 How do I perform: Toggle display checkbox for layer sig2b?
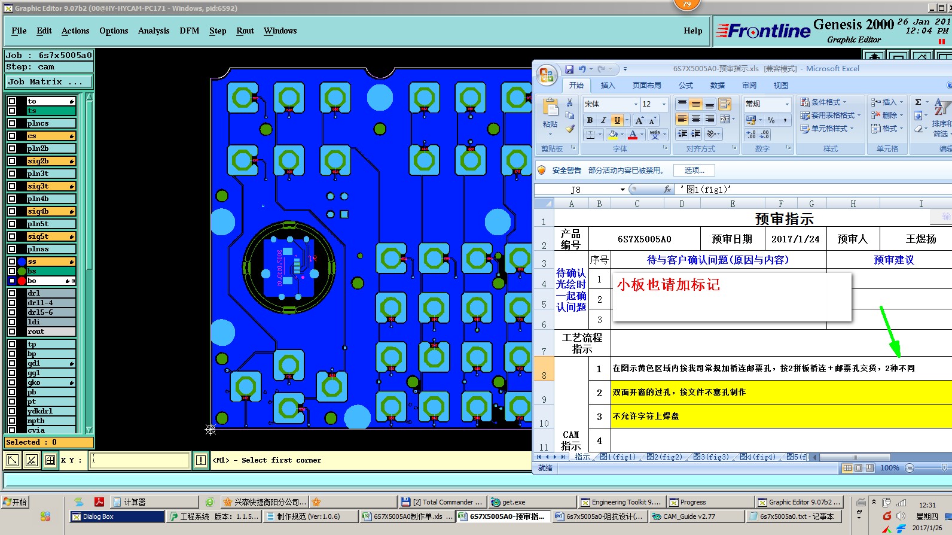pyautogui.click(x=12, y=161)
